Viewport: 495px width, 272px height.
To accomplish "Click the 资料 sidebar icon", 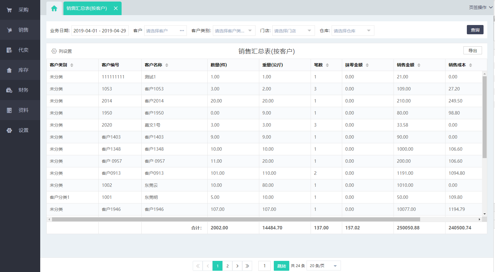I will [x=9, y=110].
